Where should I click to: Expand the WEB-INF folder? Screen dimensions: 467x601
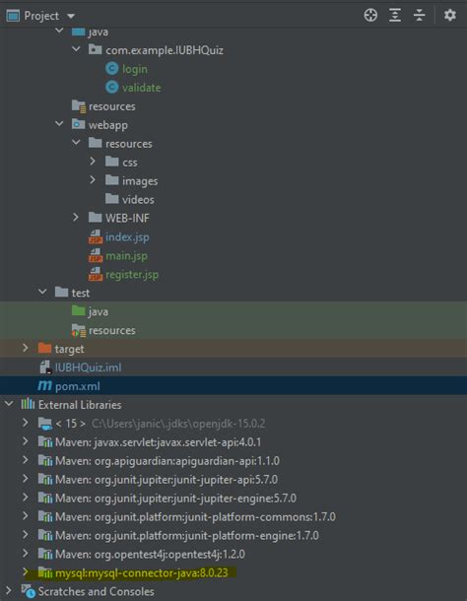[76, 218]
